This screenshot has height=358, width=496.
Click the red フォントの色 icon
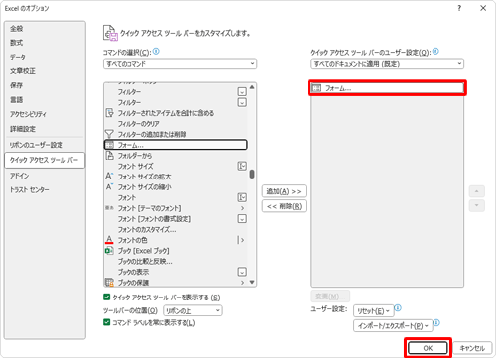click(x=109, y=240)
